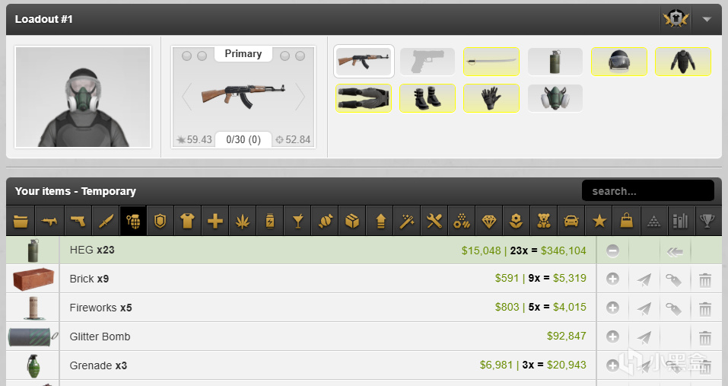This screenshot has width=728, height=386.
Task: Expand the Loadout #1 dropdown arrow
Action: (707, 20)
